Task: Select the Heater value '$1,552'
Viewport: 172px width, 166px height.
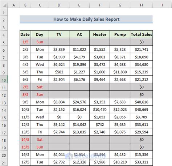Action: pos(100,50)
